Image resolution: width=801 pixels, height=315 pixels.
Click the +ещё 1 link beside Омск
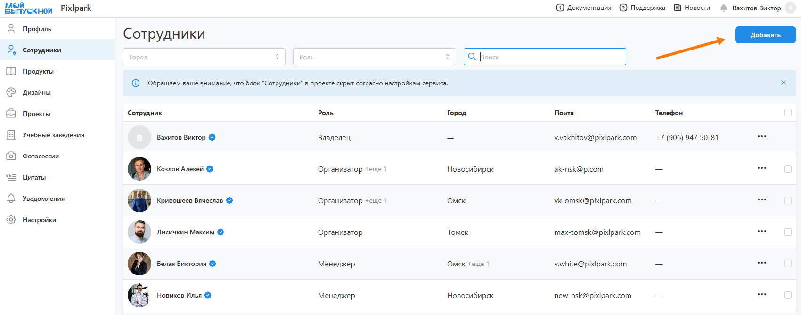coord(478,264)
